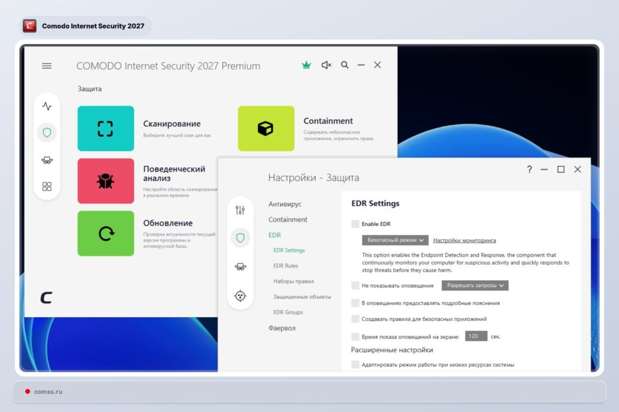Click the teal Сканирование scan tile
The height and width of the screenshot is (412, 619).
coord(106,128)
